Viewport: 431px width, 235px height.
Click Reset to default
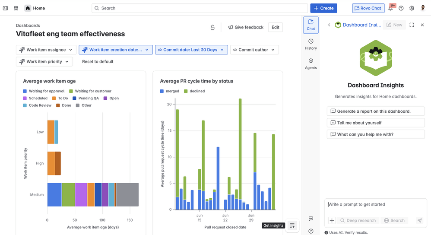98,62
